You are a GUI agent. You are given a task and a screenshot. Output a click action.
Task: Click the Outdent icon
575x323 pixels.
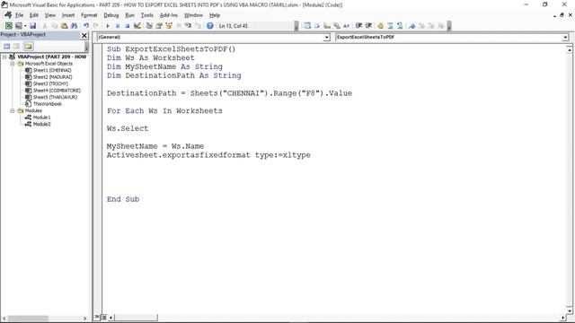[368, 26]
